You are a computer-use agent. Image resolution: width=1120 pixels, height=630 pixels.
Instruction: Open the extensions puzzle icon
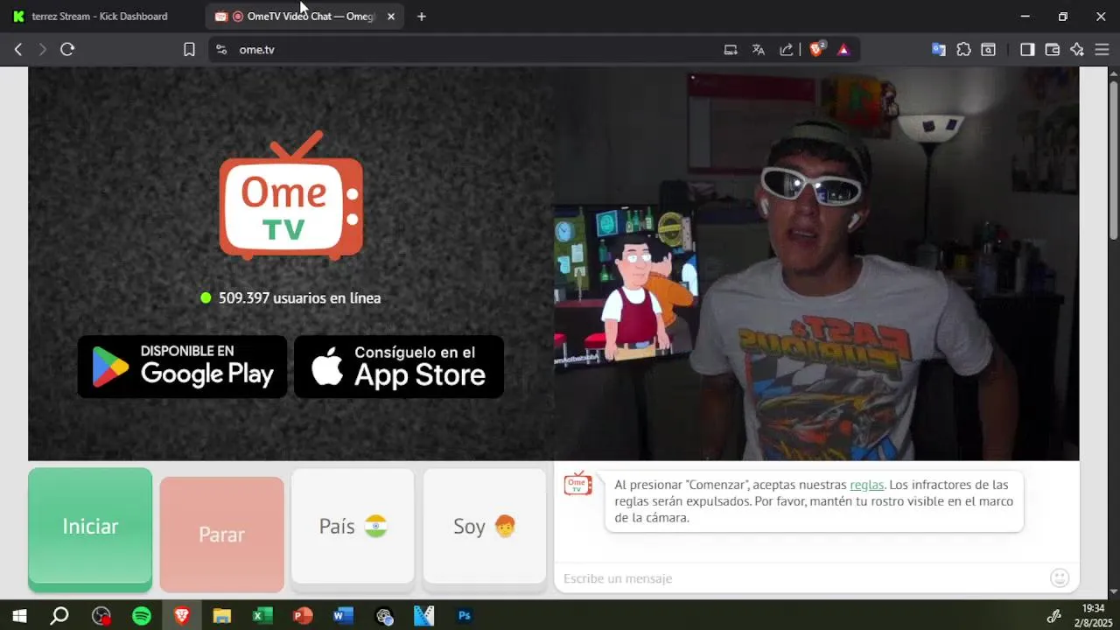coord(963,50)
